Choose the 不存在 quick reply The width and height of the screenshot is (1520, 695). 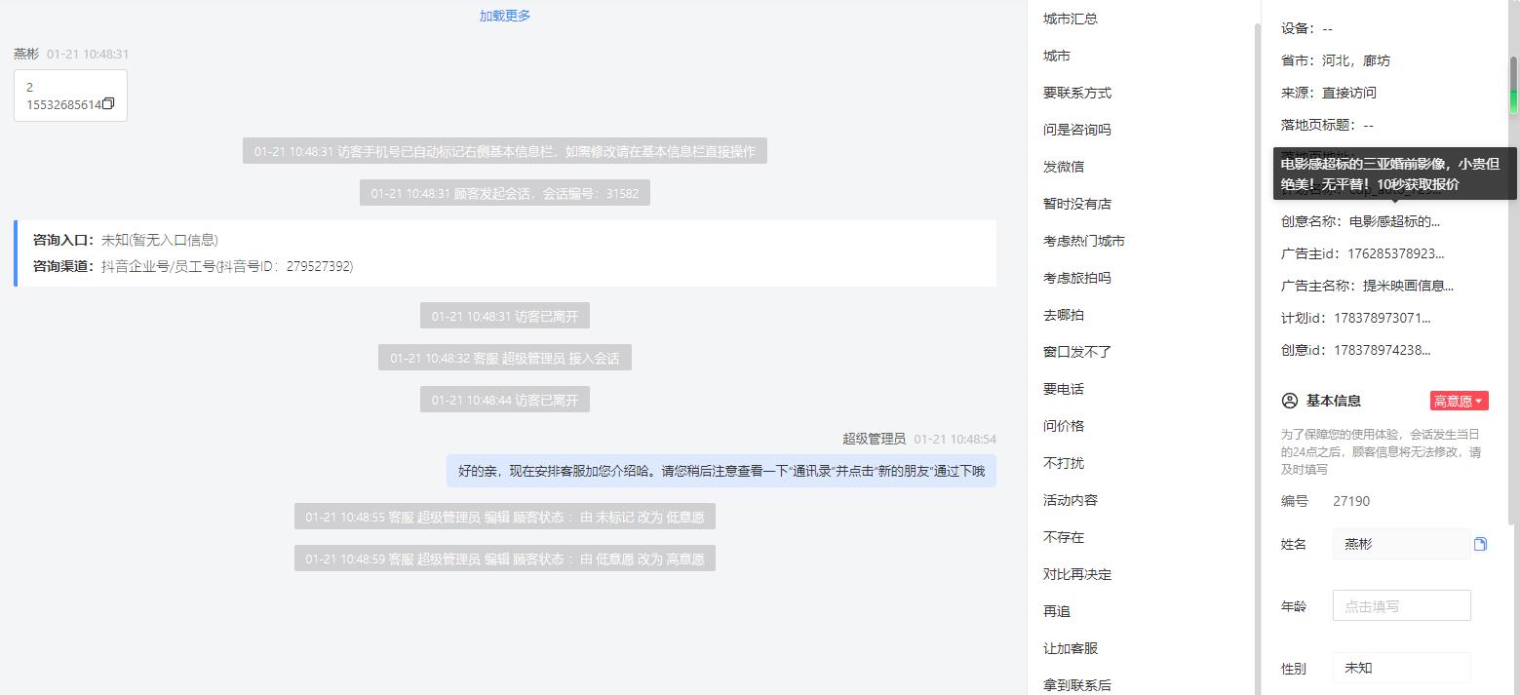click(x=1064, y=537)
